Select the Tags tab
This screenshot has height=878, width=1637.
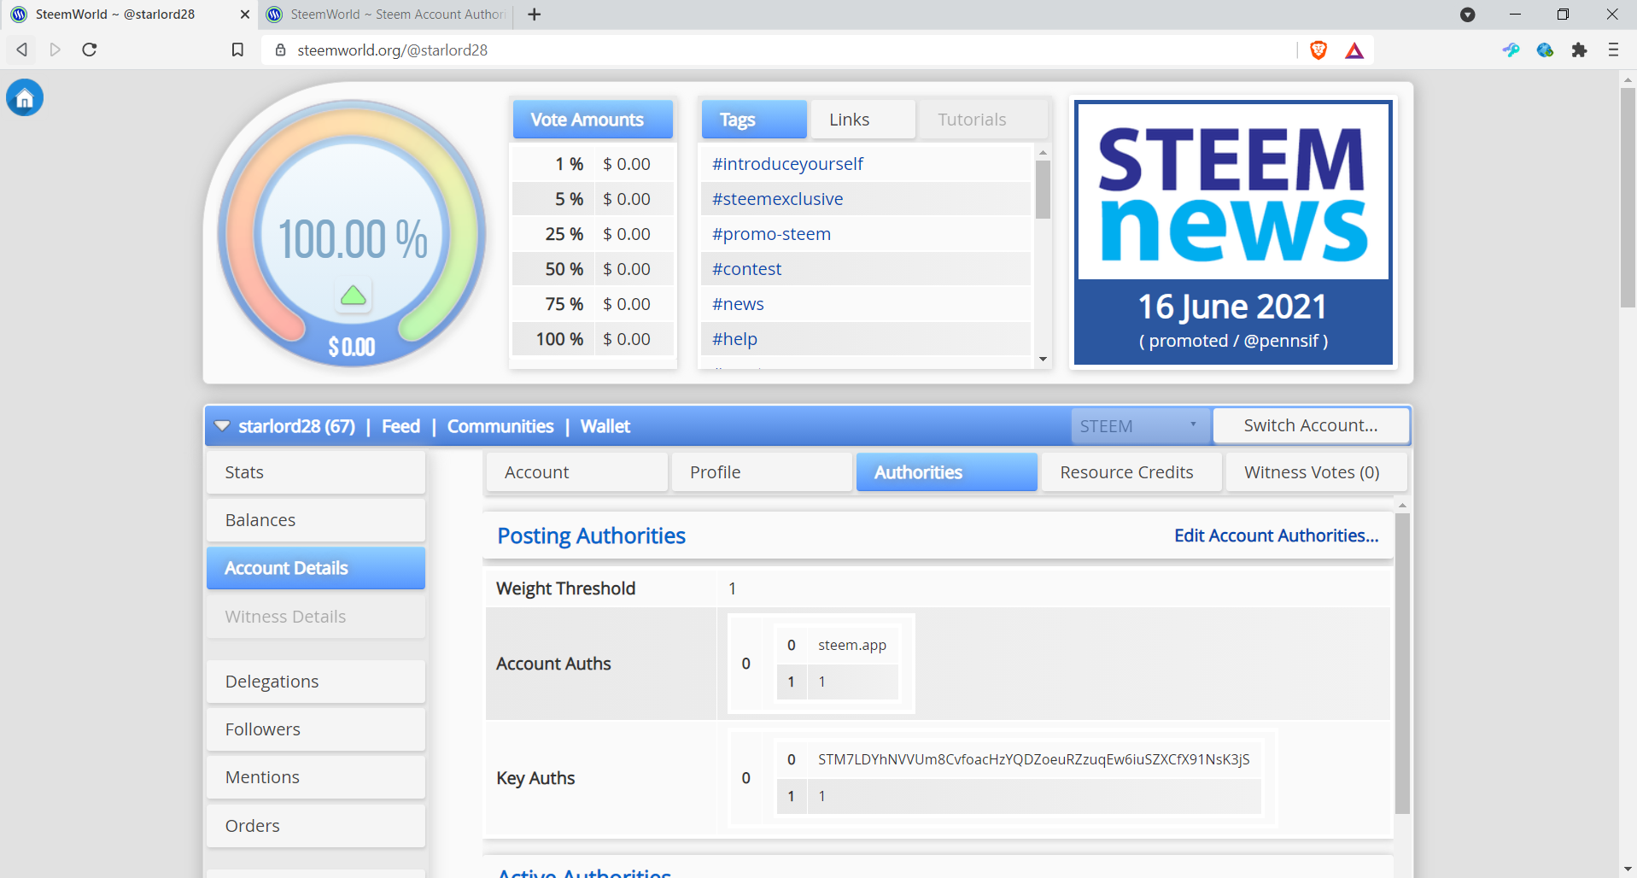pyautogui.click(x=754, y=120)
